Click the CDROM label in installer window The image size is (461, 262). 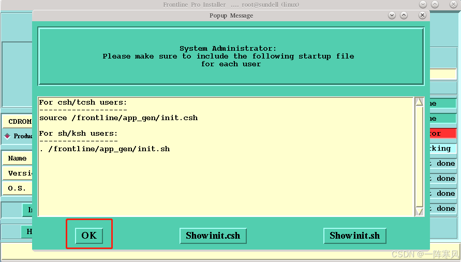pos(20,121)
